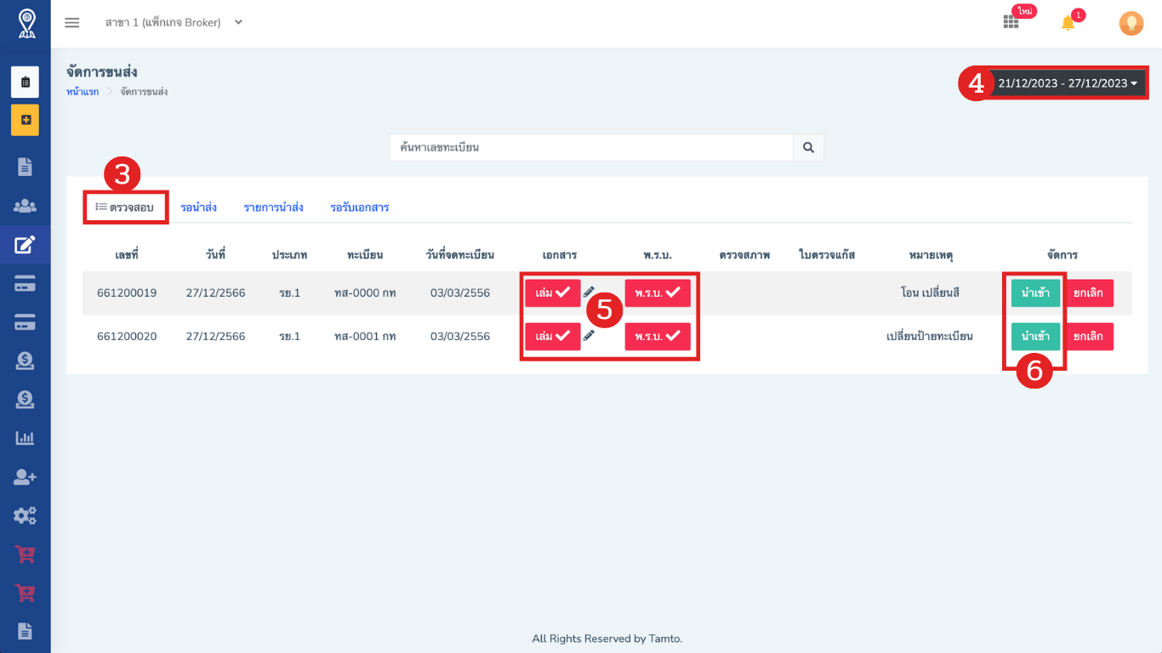
Task: Click the remark เปลี่ยนป้ายทะเบียน
Action: click(x=930, y=336)
